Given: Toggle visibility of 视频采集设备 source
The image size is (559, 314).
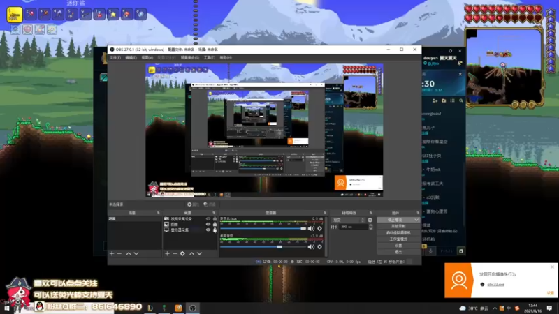Looking at the screenshot, I should click(x=208, y=219).
